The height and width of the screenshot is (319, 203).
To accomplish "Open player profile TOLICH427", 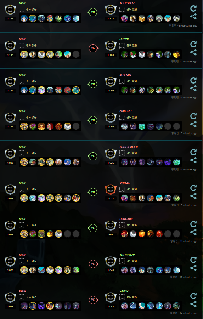I will coord(127,3).
